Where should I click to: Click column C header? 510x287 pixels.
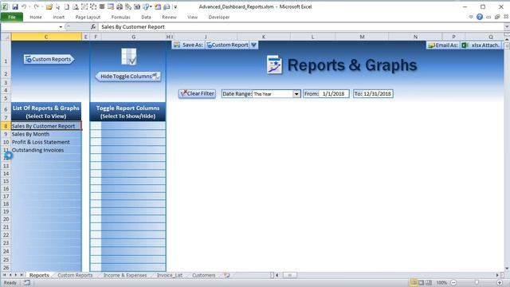click(x=46, y=37)
